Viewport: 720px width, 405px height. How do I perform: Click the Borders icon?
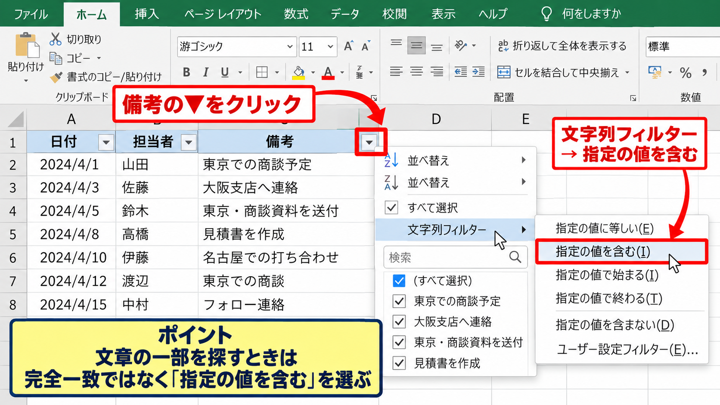[262, 72]
